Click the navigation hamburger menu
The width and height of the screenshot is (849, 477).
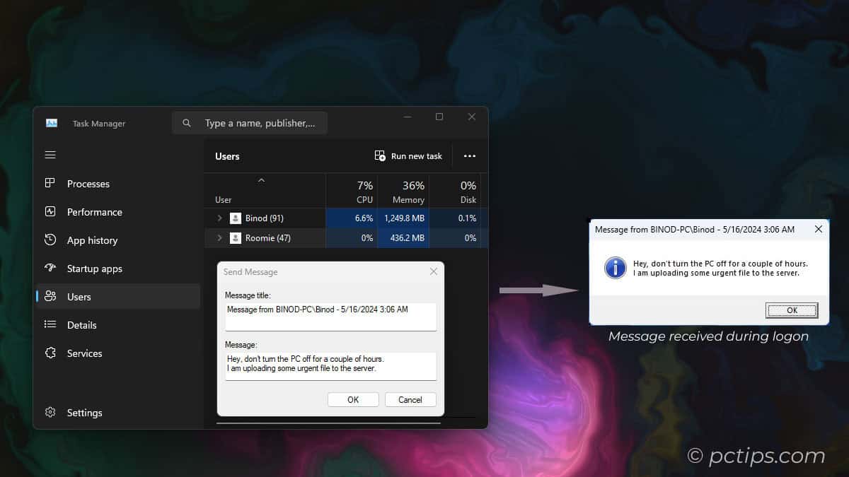click(x=50, y=155)
